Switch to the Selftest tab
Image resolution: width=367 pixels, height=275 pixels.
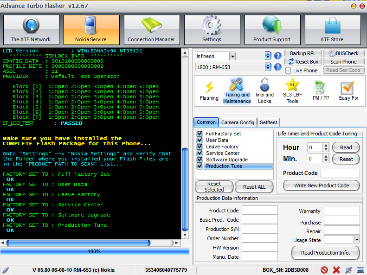268,122
